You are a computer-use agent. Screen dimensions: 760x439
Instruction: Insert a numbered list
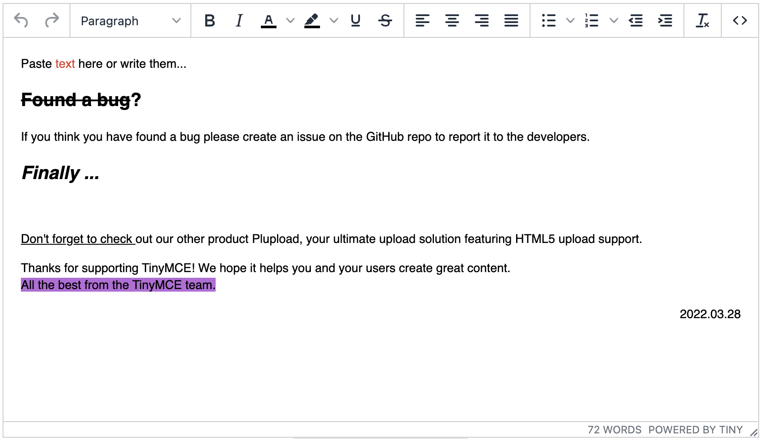[x=592, y=20]
